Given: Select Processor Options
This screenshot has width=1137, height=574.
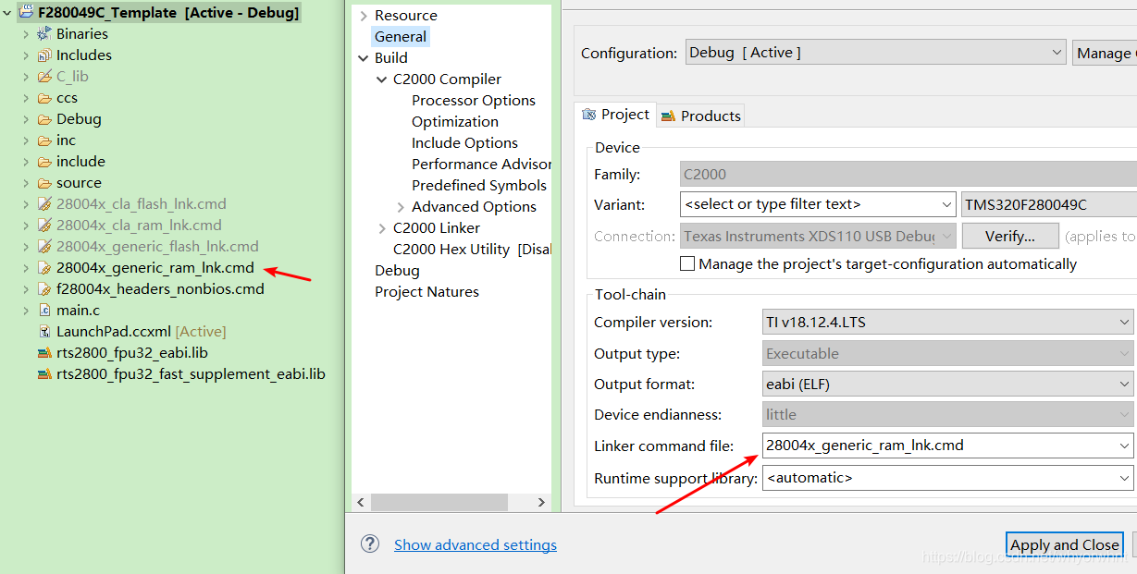Looking at the screenshot, I should click(474, 100).
